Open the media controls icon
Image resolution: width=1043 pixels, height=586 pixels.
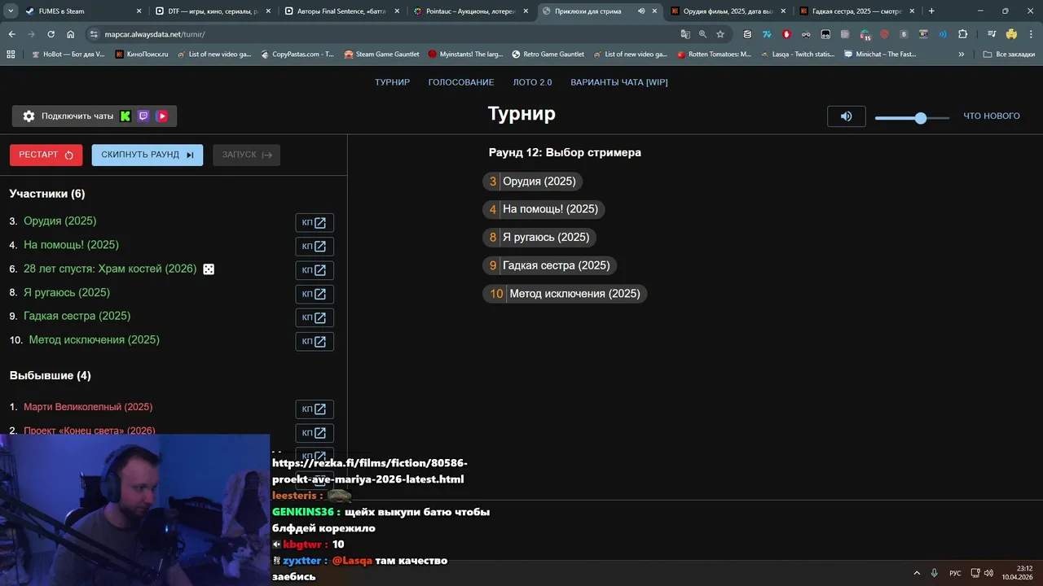[992, 34]
